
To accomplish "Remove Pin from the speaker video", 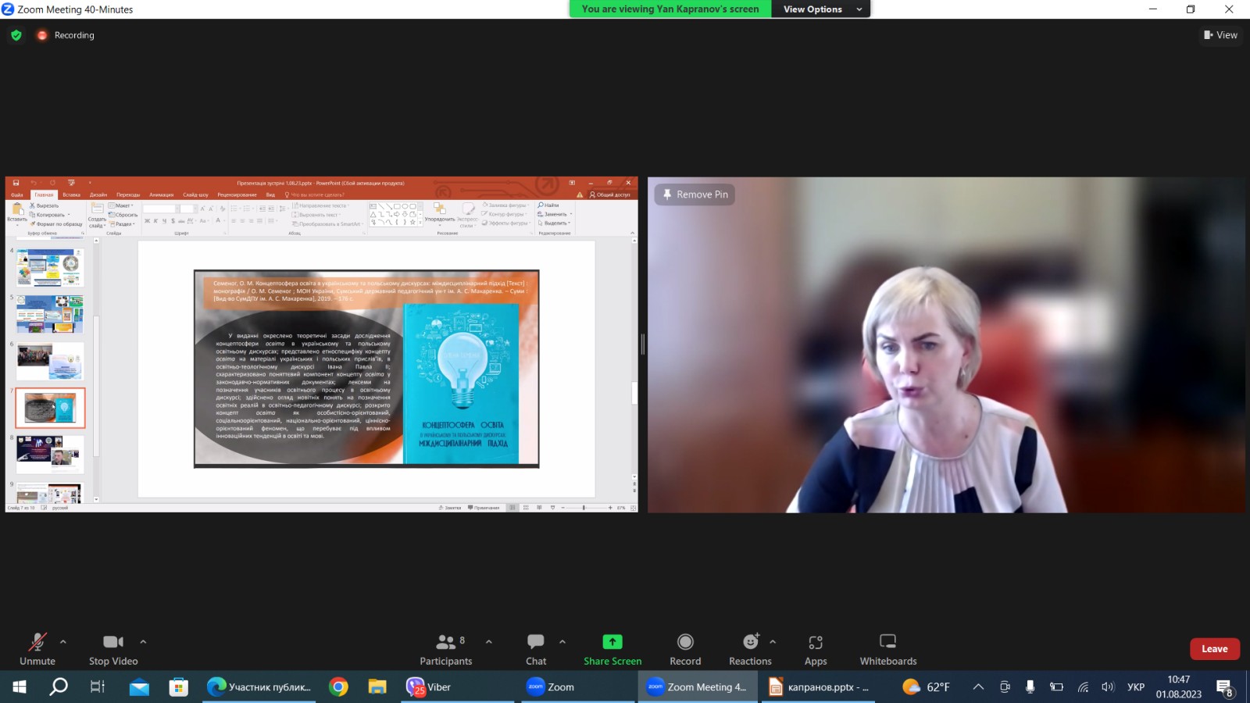I will point(695,194).
